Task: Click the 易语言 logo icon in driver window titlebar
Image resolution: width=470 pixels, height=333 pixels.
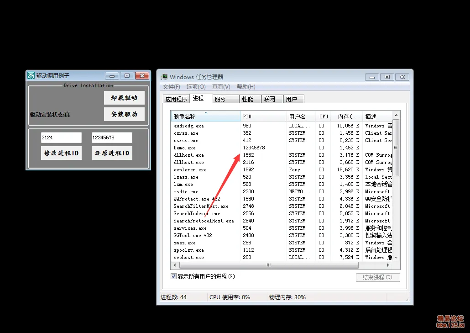Action: [x=31, y=75]
